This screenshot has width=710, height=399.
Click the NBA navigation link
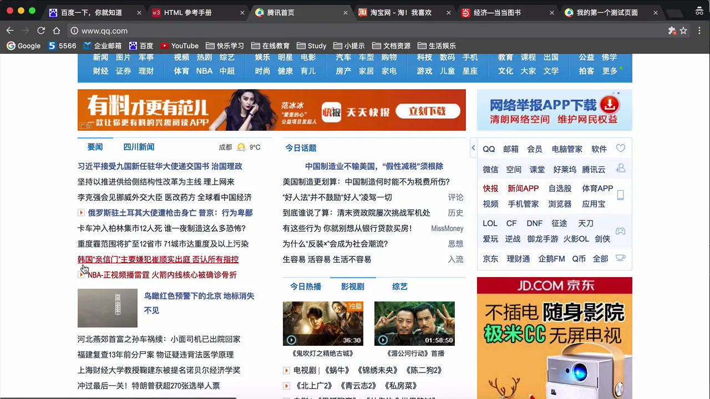click(204, 71)
